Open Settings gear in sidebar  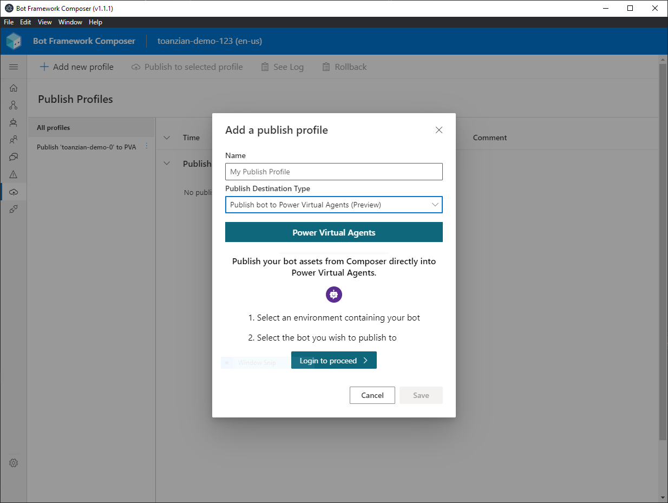click(x=14, y=463)
